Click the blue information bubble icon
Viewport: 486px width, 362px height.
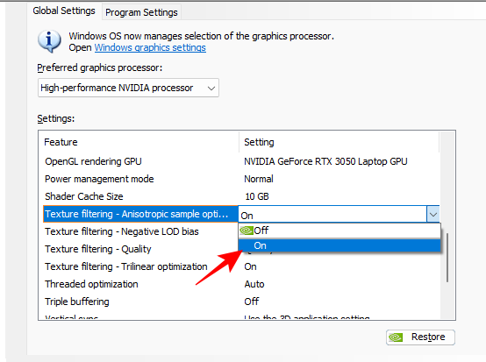point(49,41)
